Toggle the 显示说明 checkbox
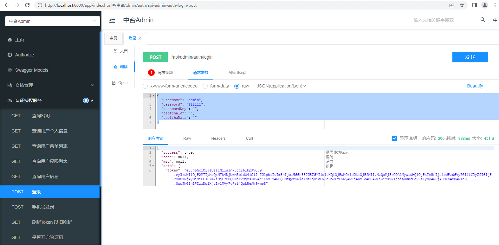499x245 pixels. coord(394,138)
